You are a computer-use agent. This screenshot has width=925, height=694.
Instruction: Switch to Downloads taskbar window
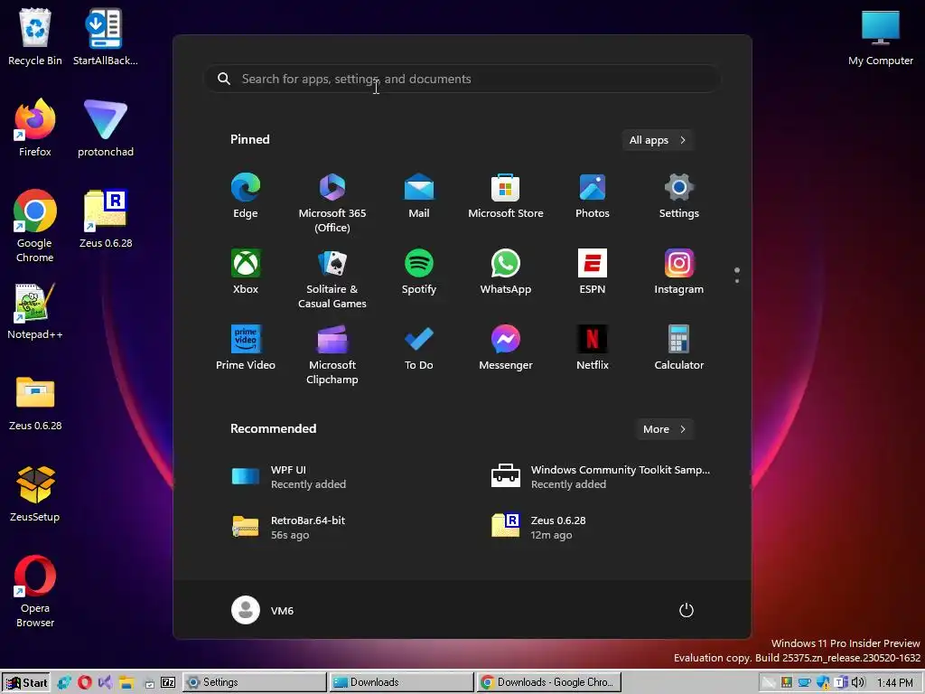tap(401, 682)
